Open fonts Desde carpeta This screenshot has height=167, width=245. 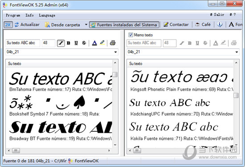pos(62,25)
